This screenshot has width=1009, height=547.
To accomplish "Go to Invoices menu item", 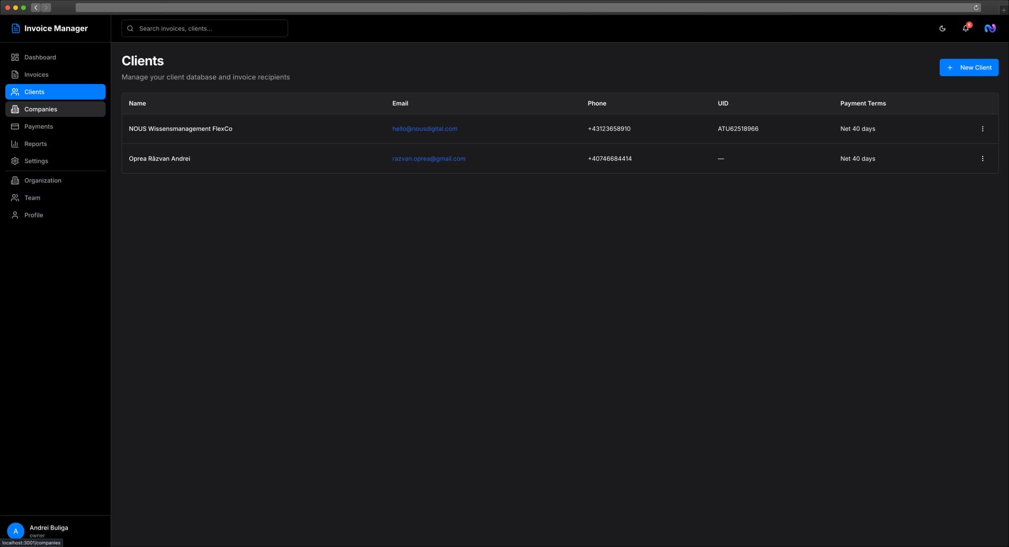I will click(x=55, y=75).
